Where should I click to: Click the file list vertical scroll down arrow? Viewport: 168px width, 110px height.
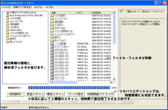[x=114, y=79]
